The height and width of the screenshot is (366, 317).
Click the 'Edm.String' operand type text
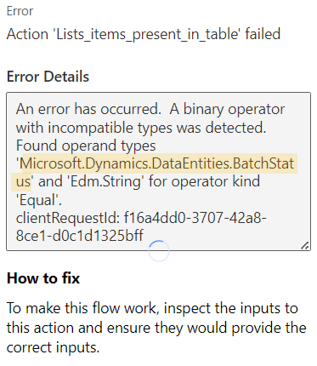(x=105, y=181)
